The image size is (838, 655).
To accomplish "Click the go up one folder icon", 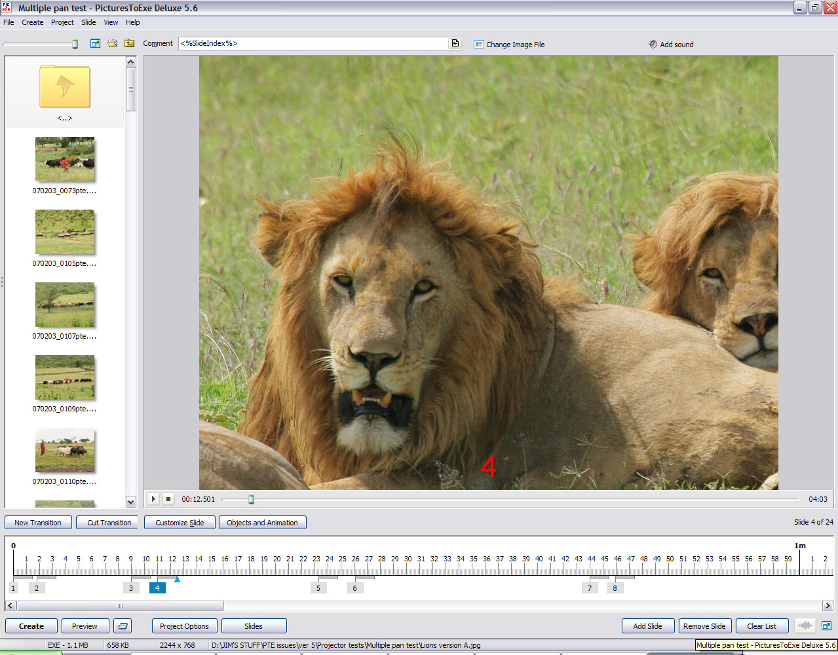I will pos(129,44).
